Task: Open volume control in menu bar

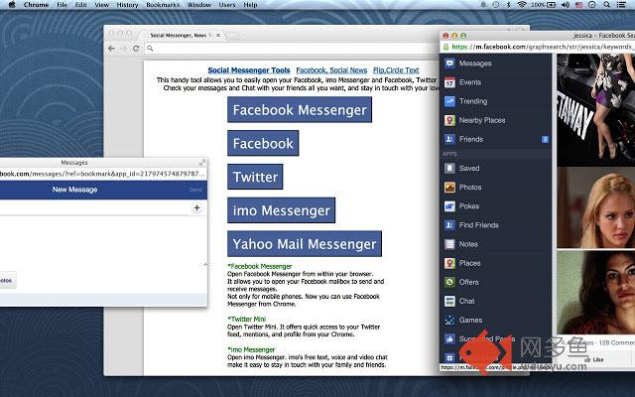Action: point(566,5)
